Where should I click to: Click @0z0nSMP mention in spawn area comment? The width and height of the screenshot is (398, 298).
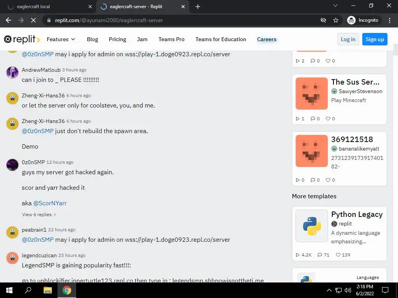(x=38, y=131)
